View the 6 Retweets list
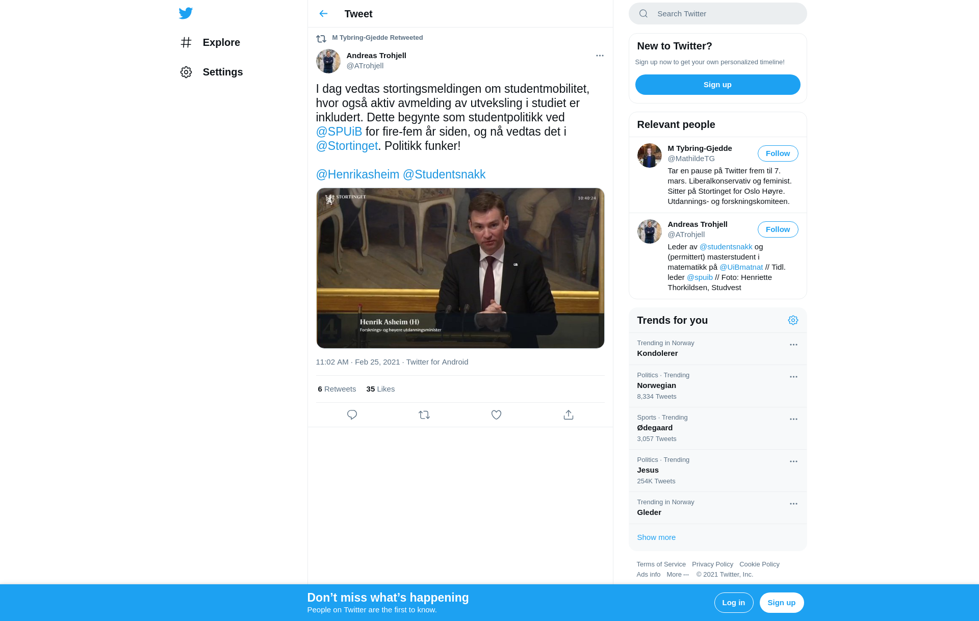The height and width of the screenshot is (621, 979). click(x=337, y=389)
